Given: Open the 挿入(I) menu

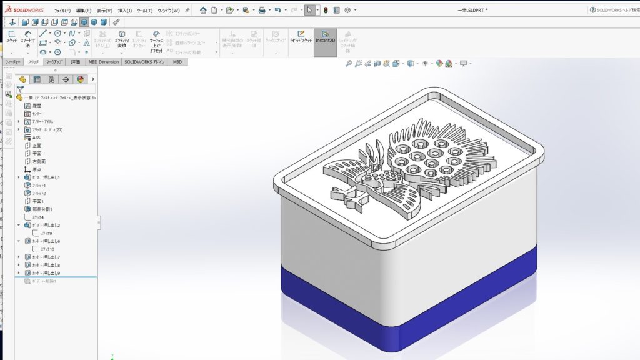Looking at the screenshot, I should (125, 11).
